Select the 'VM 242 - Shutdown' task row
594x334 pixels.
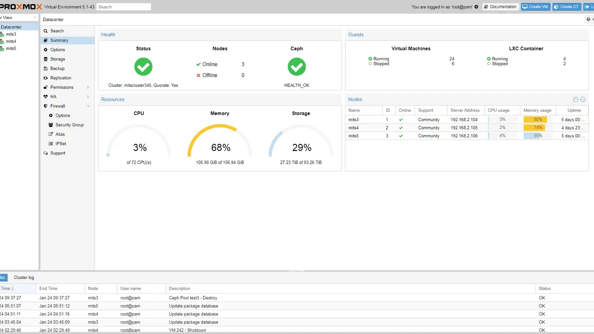(x=297, y=330)
